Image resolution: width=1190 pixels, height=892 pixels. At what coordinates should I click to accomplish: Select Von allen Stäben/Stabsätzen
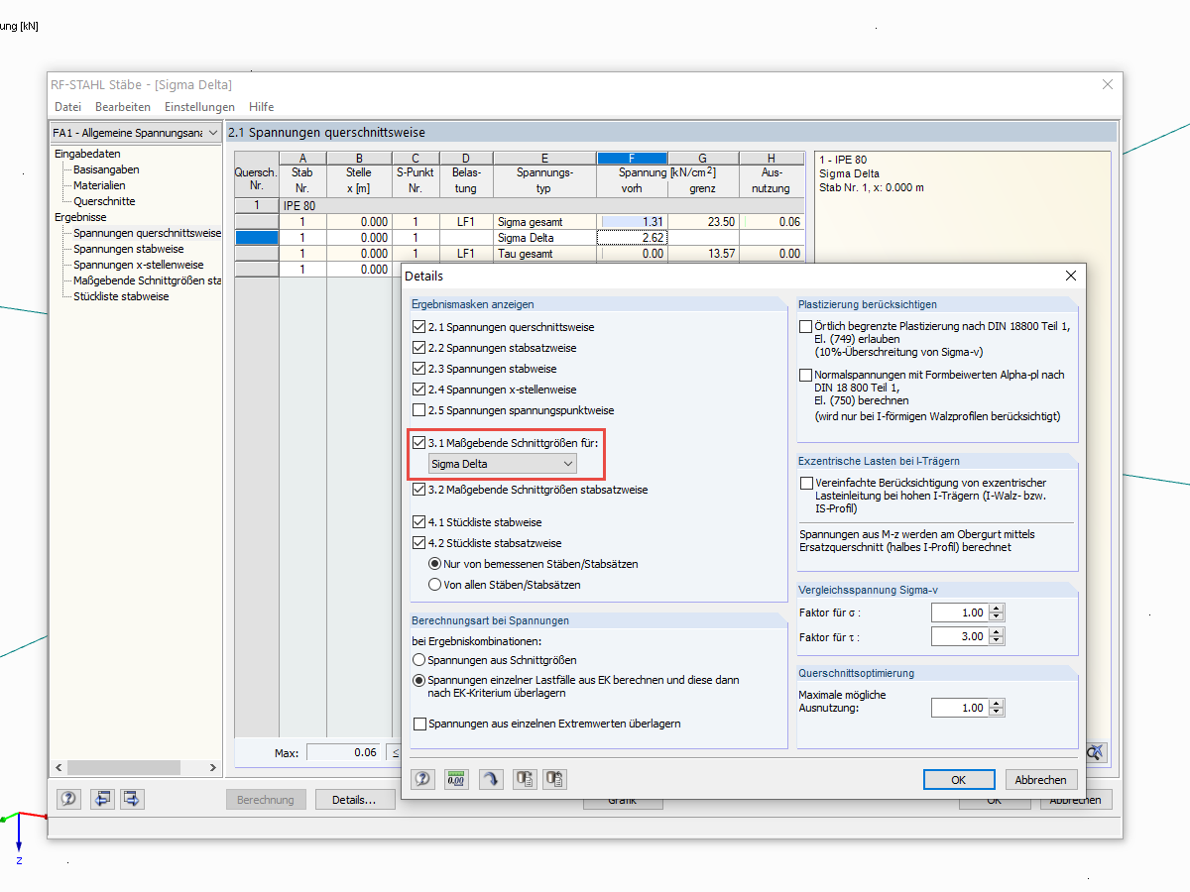coord(434,585)
